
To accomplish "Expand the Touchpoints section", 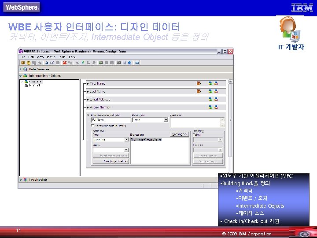I will 20,179.
